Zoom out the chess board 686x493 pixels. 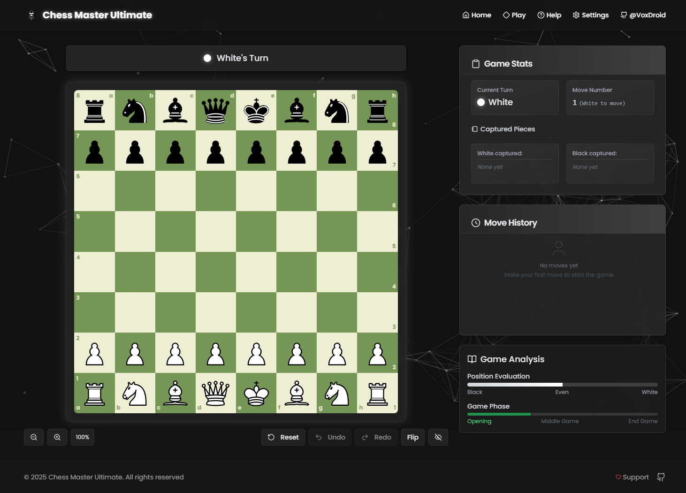(x=33, y=437)
